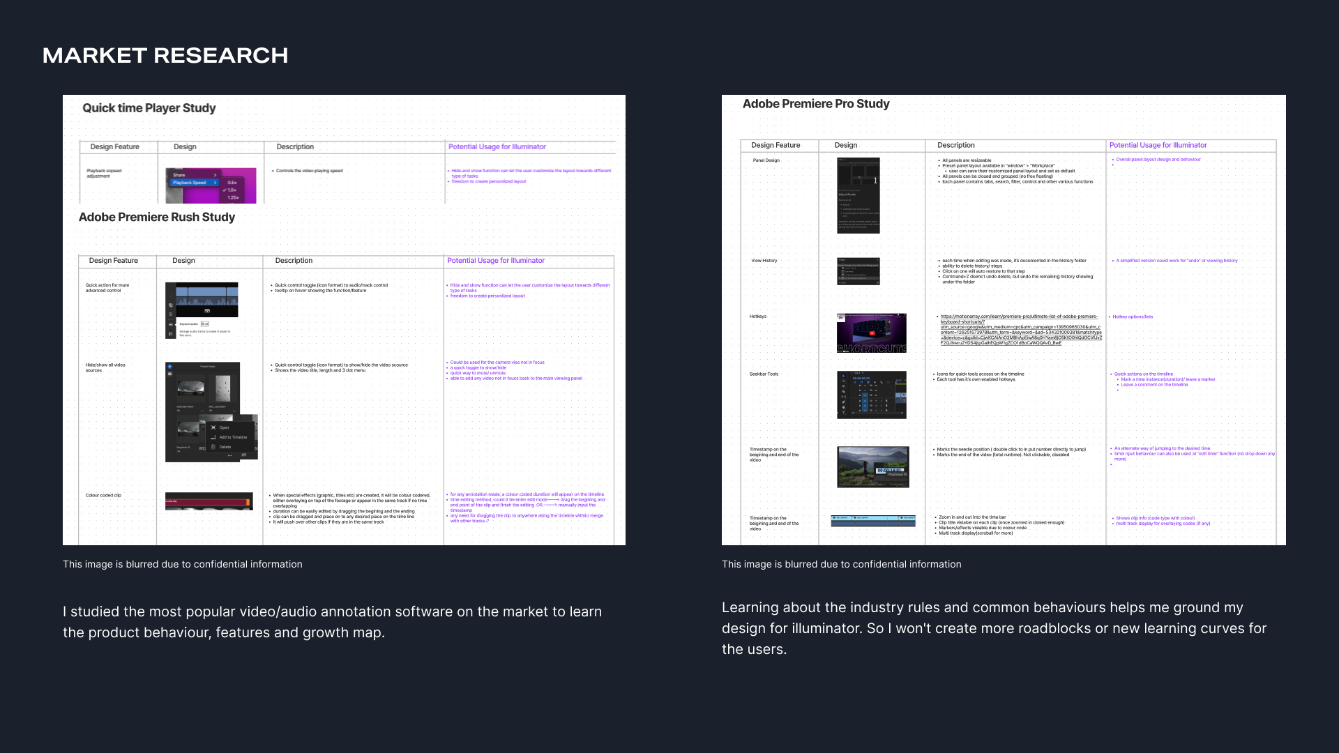The height and width of the screenshot is (753, 1339).
Task: Click selection arrow tool in Seekbar Tools image
Action: (x=843, y=376)
